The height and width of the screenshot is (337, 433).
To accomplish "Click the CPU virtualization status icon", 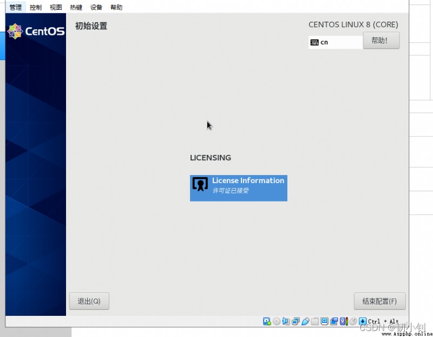I will point(344,321).
